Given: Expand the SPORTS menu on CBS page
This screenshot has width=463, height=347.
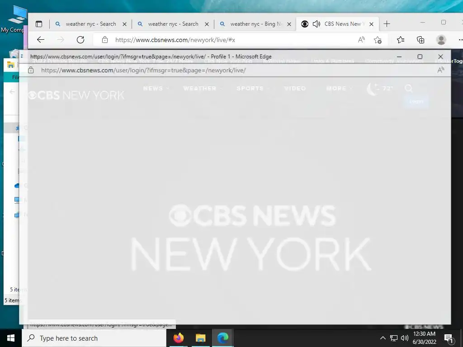Looking at the screenshot, I should click(x=253, y=88).
